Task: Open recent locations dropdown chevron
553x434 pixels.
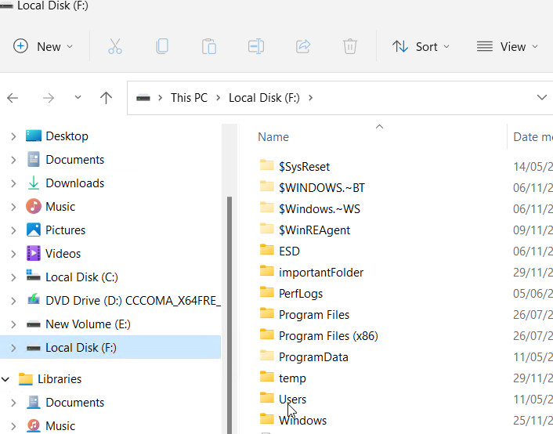Action: point(78,98)
